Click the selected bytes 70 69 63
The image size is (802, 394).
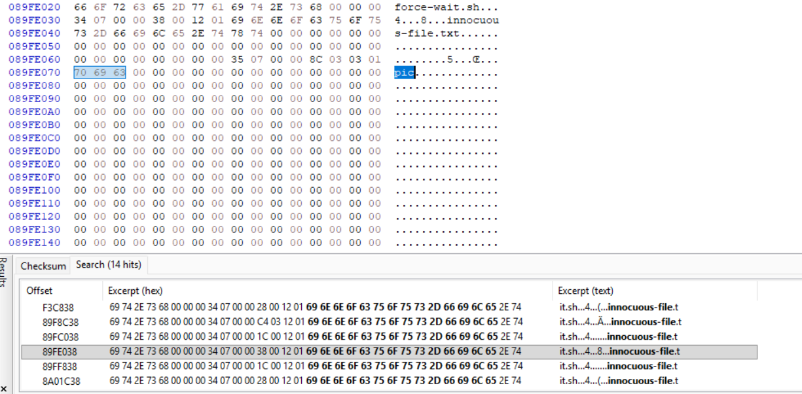(100, 73)
